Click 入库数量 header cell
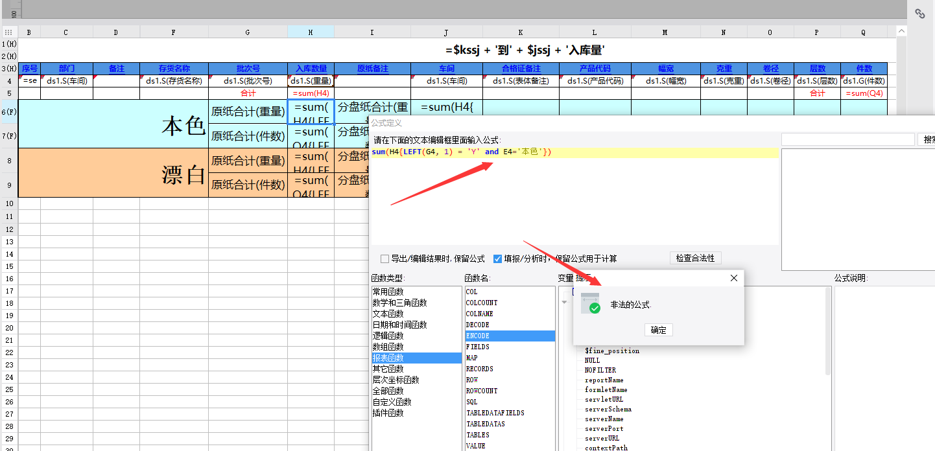Screen dimensions: 935x451 click(x=311, y=69)
